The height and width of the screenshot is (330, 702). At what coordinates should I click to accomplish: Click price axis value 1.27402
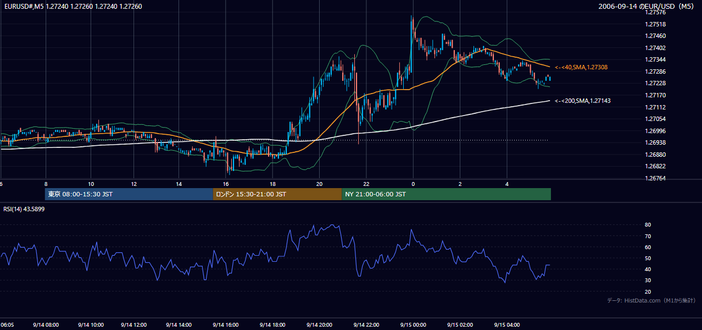pyautogui.click(x=655, y=48)
